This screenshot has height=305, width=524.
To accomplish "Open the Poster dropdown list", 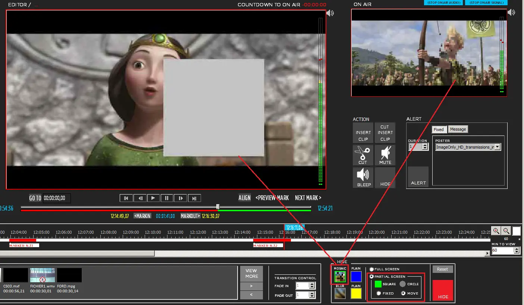I will [498, 147].
